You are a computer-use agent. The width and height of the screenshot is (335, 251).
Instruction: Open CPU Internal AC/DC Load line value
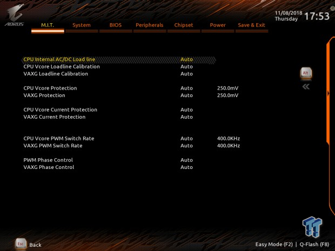click(x=186, y=59)
